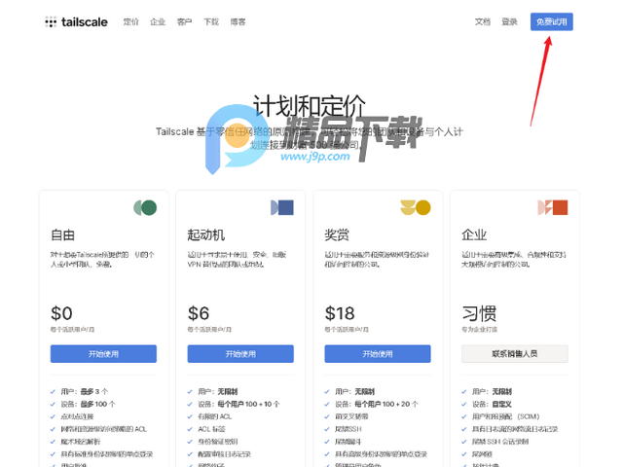This screenshot has width=623, height=467.
Task: Click the orange icon on 企业 plan
Action: 553,207
